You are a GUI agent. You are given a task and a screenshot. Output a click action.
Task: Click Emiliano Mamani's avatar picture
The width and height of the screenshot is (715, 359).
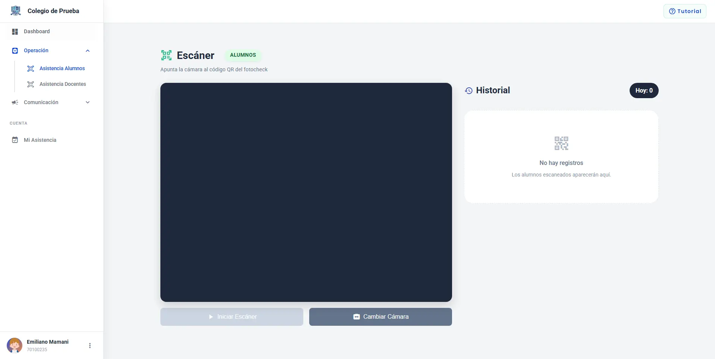point(15,346)
